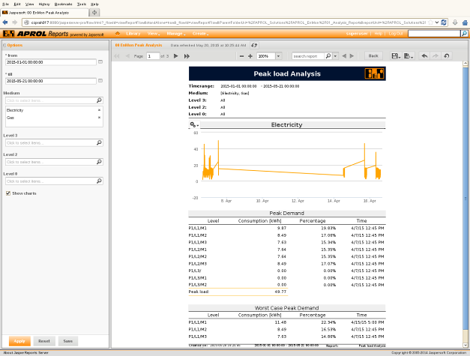Open the calendar picker for the till date
The image size is (470, 356).
100,81
